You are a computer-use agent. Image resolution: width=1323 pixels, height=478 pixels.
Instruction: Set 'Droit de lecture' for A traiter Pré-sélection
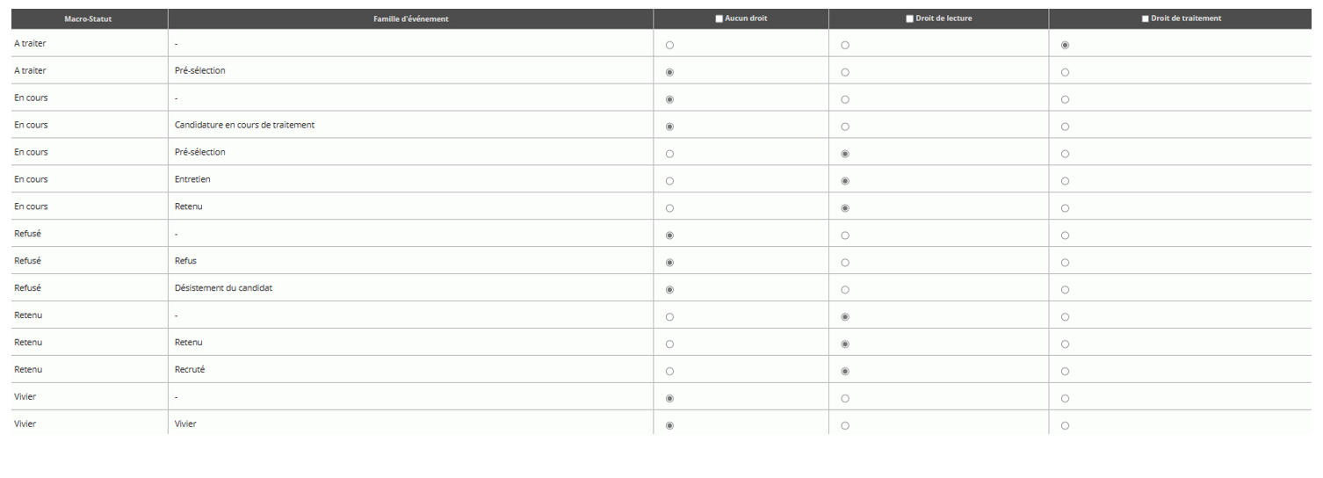[845, 72]
